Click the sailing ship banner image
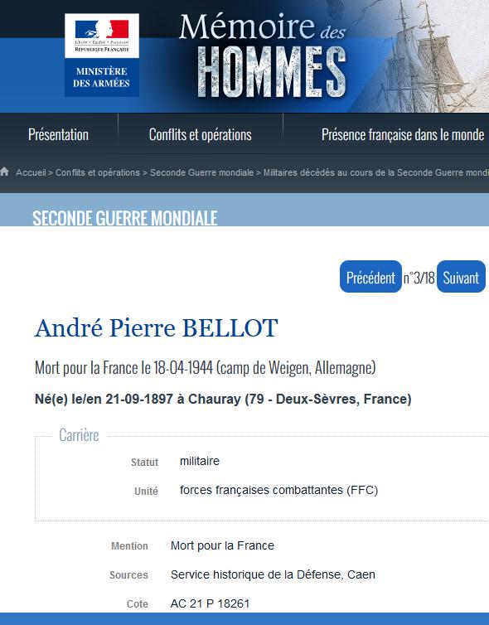The image size is (489, 625). (x=423, y=56)
